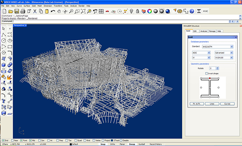Click the light bulb icon

(132, 11)
